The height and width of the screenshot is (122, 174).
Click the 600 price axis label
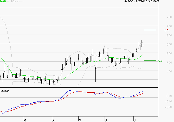click(x=169, y=44)
